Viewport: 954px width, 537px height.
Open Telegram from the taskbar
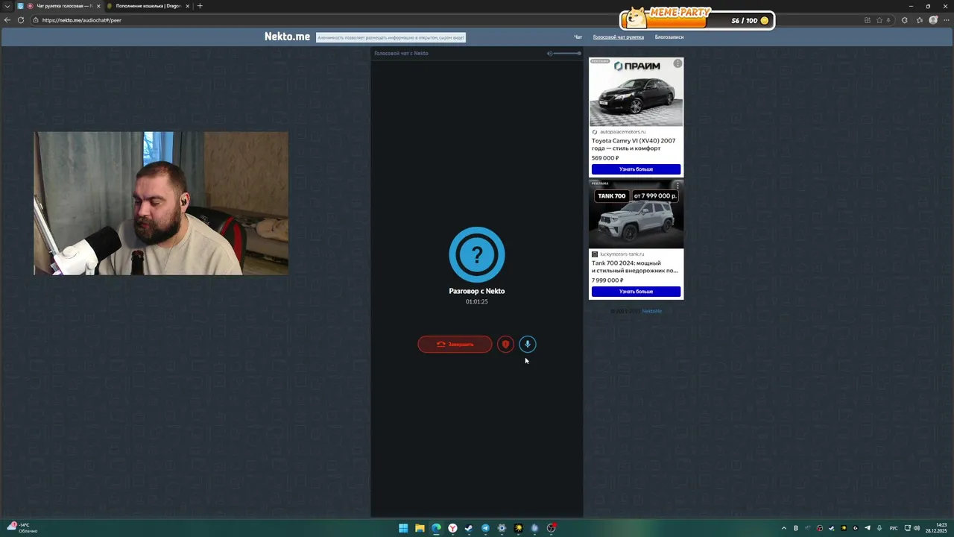point(485,528)
